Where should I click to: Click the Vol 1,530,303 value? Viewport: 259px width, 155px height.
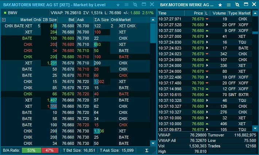pyautogui.click(x=198, y=146)
